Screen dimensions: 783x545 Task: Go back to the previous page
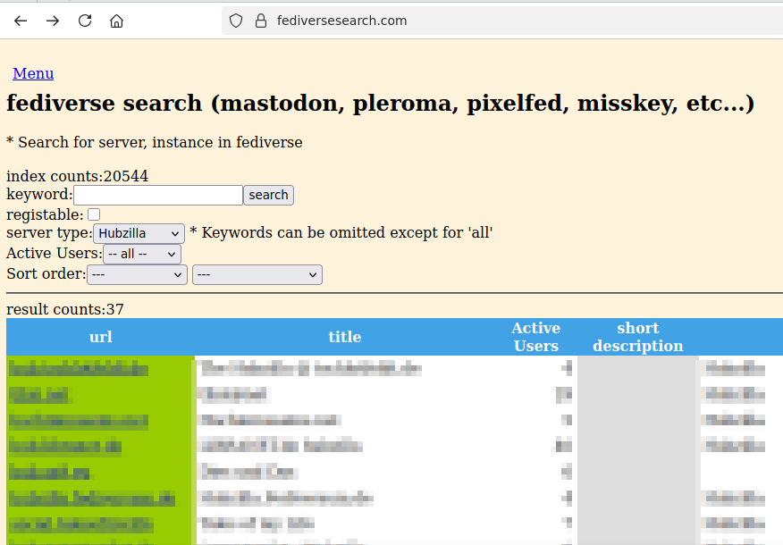coord(21,21)
